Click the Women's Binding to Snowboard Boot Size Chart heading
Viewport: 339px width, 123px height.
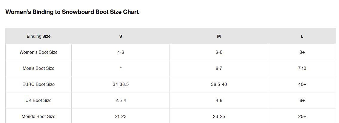click(72, 12)
